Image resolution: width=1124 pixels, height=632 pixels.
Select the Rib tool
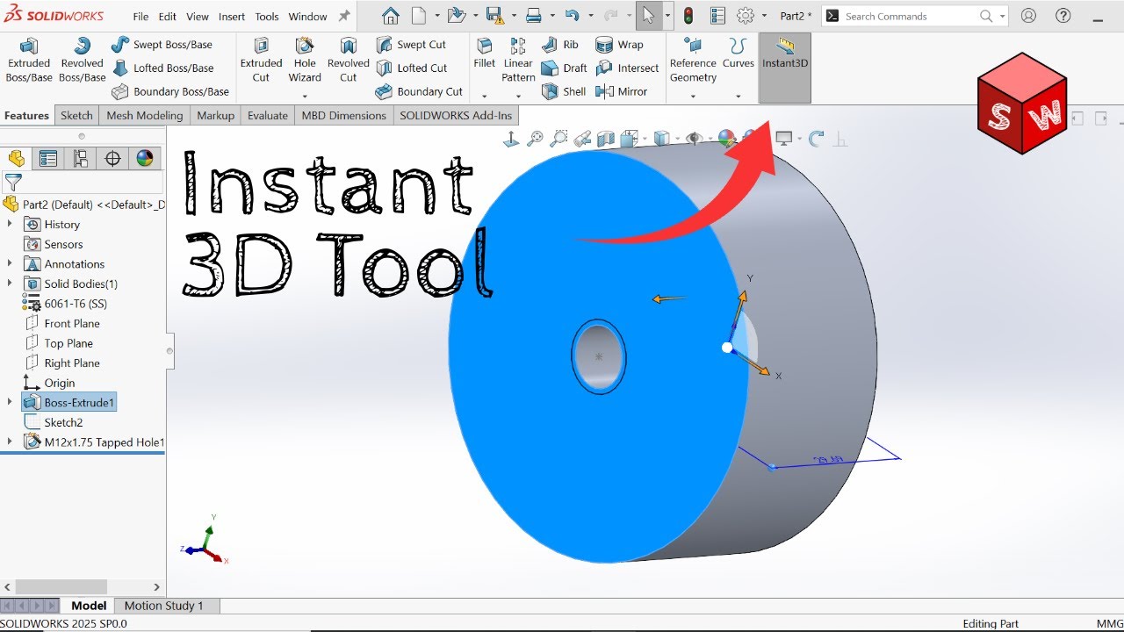click(560, 45)
